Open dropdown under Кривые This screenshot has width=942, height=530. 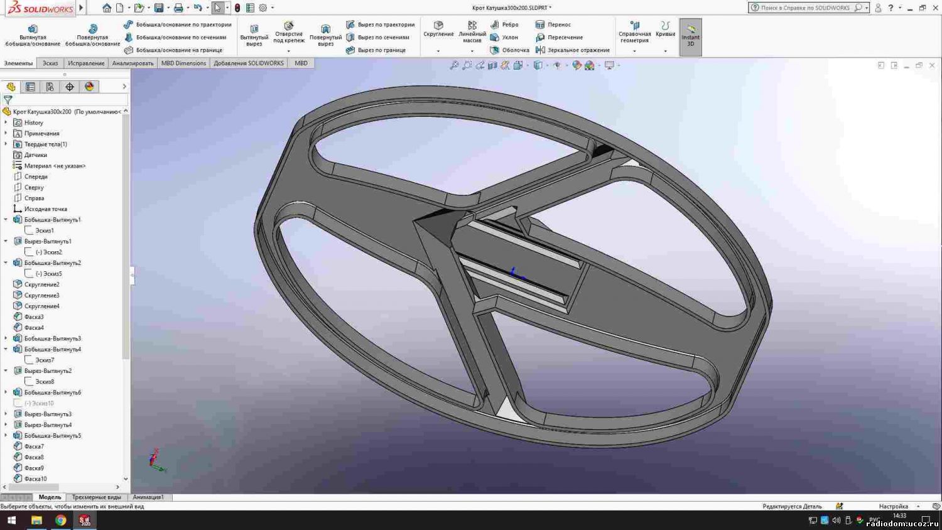point(666,51)
